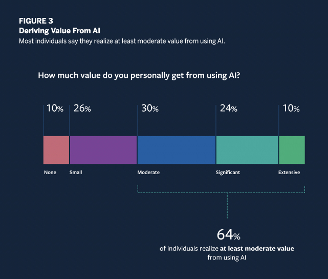Click the 24% value label

[x=228, y=109]
